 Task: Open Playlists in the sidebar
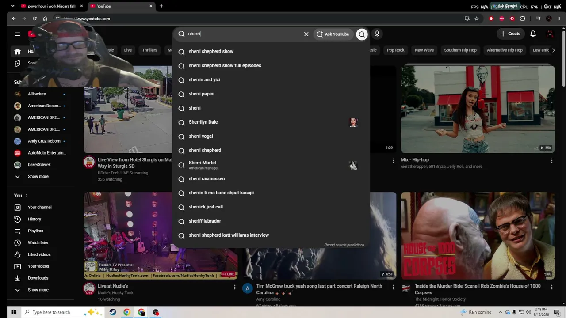pos(41,231)
